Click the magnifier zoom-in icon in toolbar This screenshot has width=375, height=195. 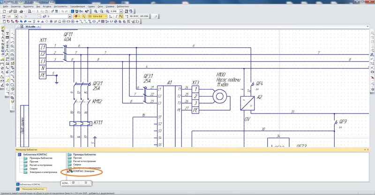pyautogui.click(x=95, y=11)
